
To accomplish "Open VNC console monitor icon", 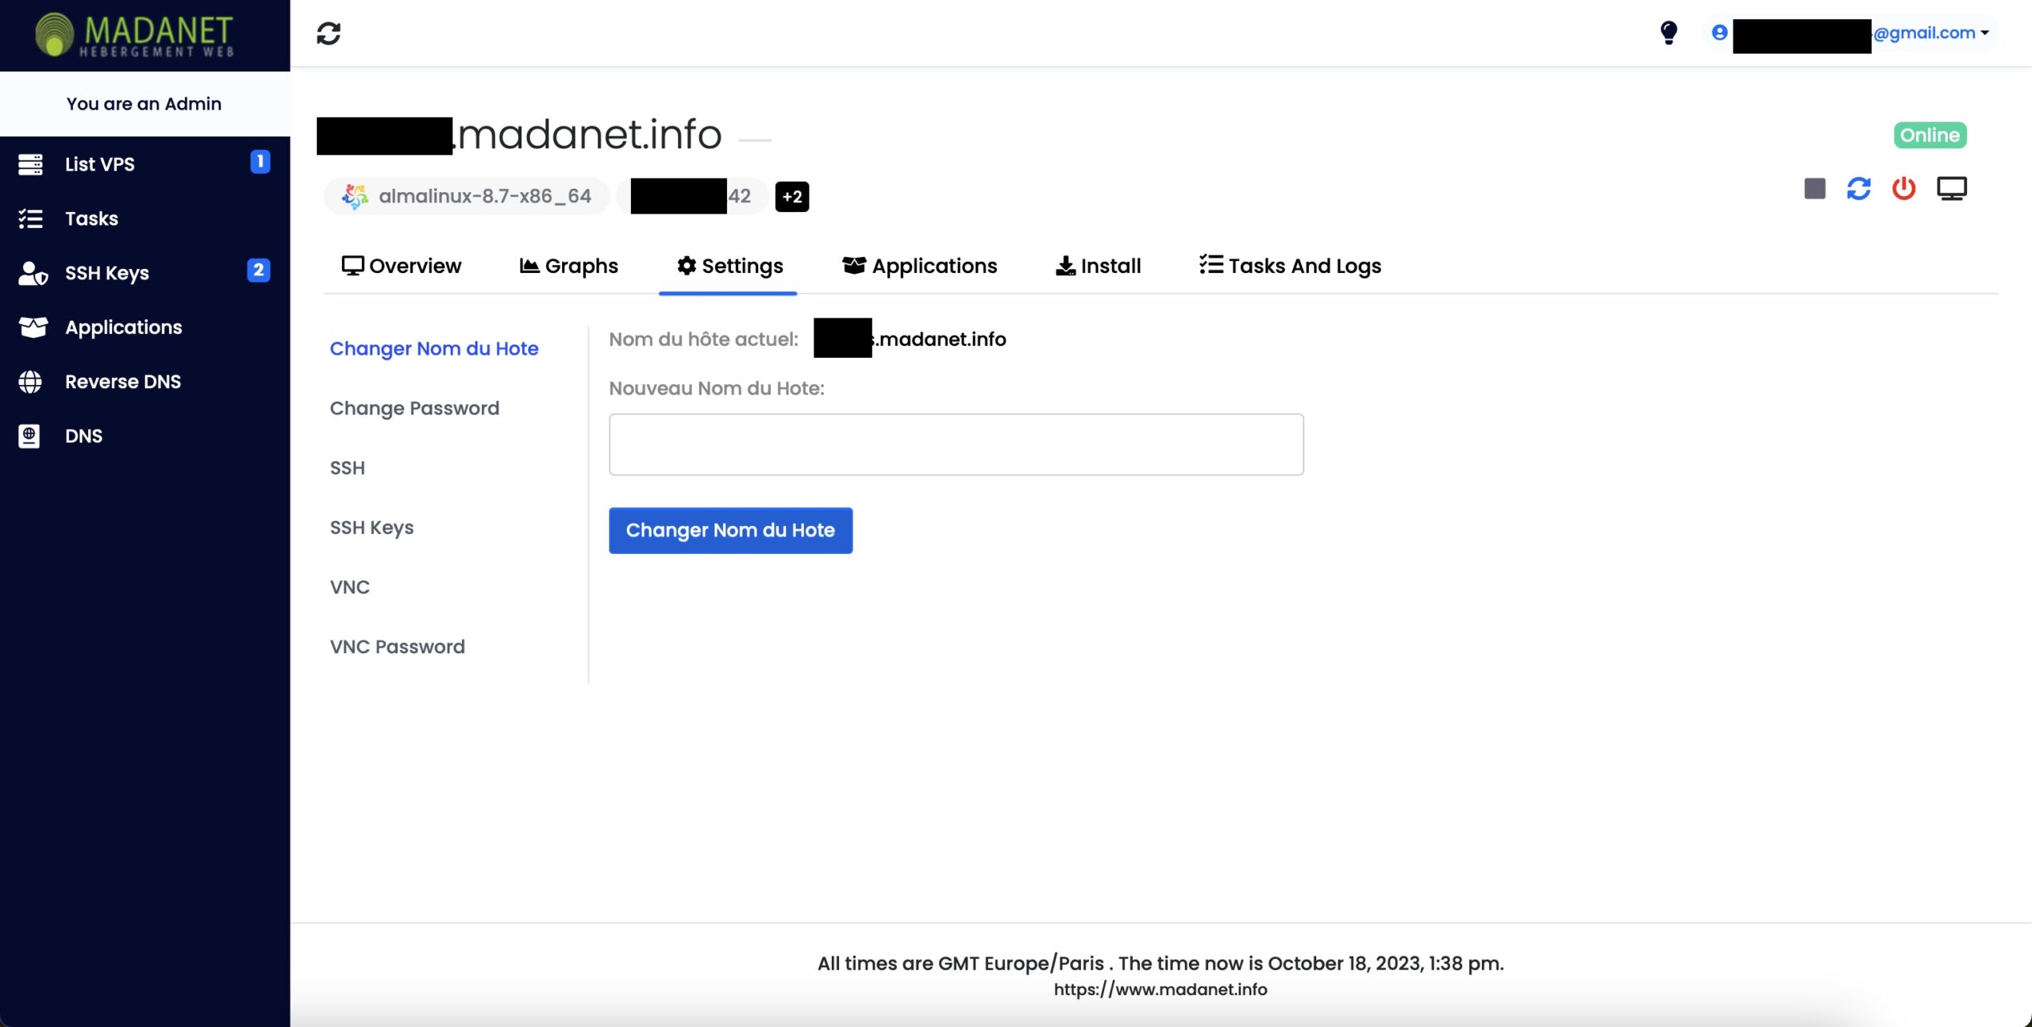I will coord(1952,189).
